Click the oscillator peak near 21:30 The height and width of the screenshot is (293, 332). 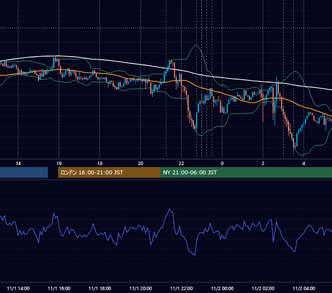point(169,209)
